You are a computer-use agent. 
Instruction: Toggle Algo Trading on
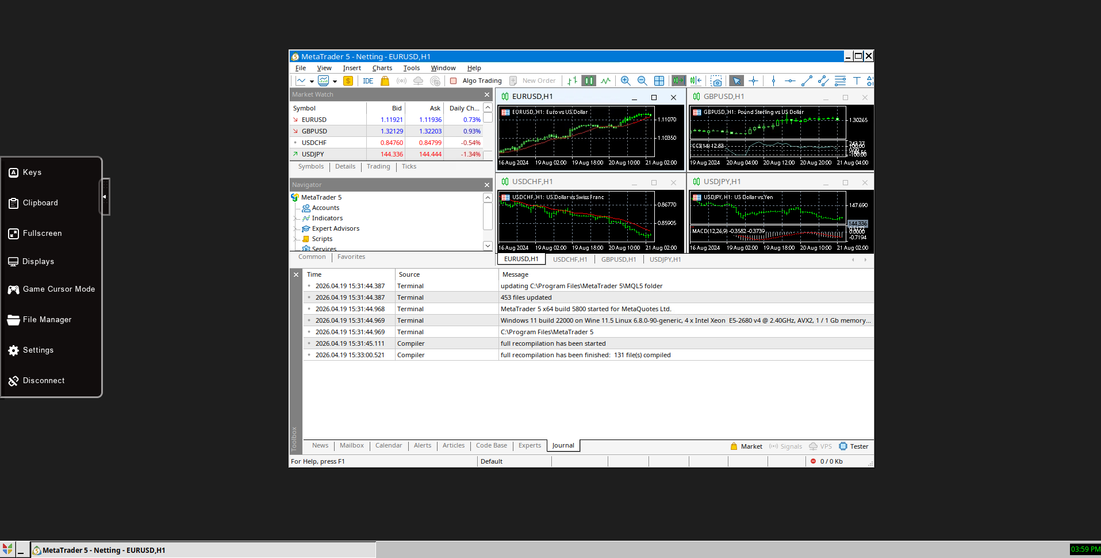[x=476, y=81]
